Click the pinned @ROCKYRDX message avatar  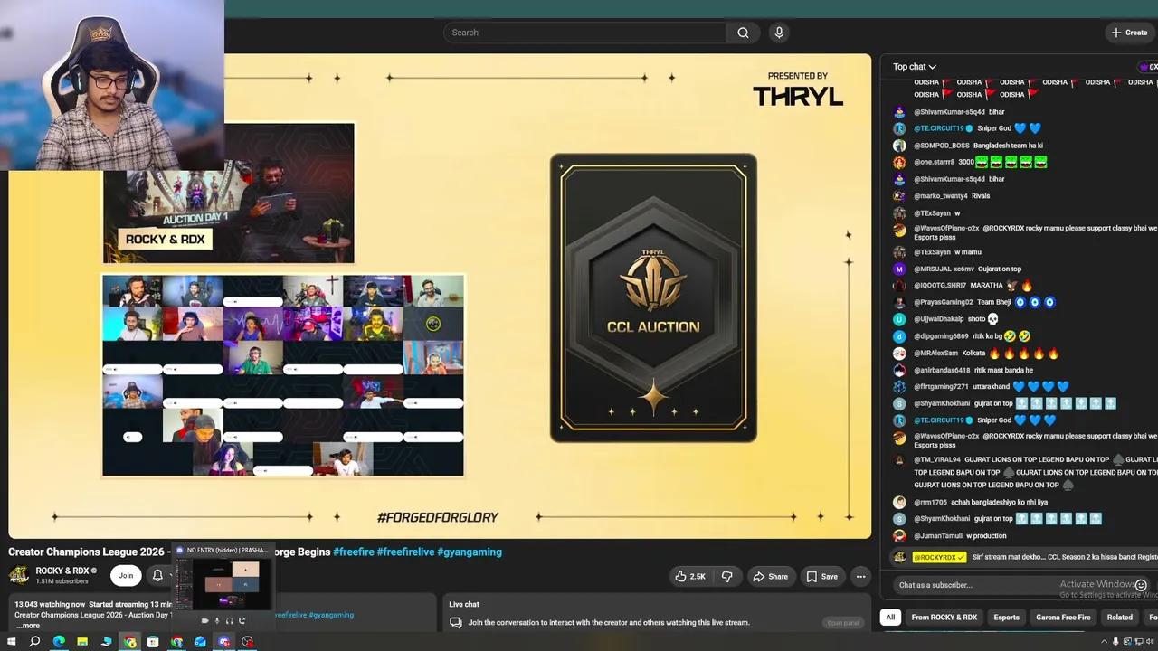point(899,557)
